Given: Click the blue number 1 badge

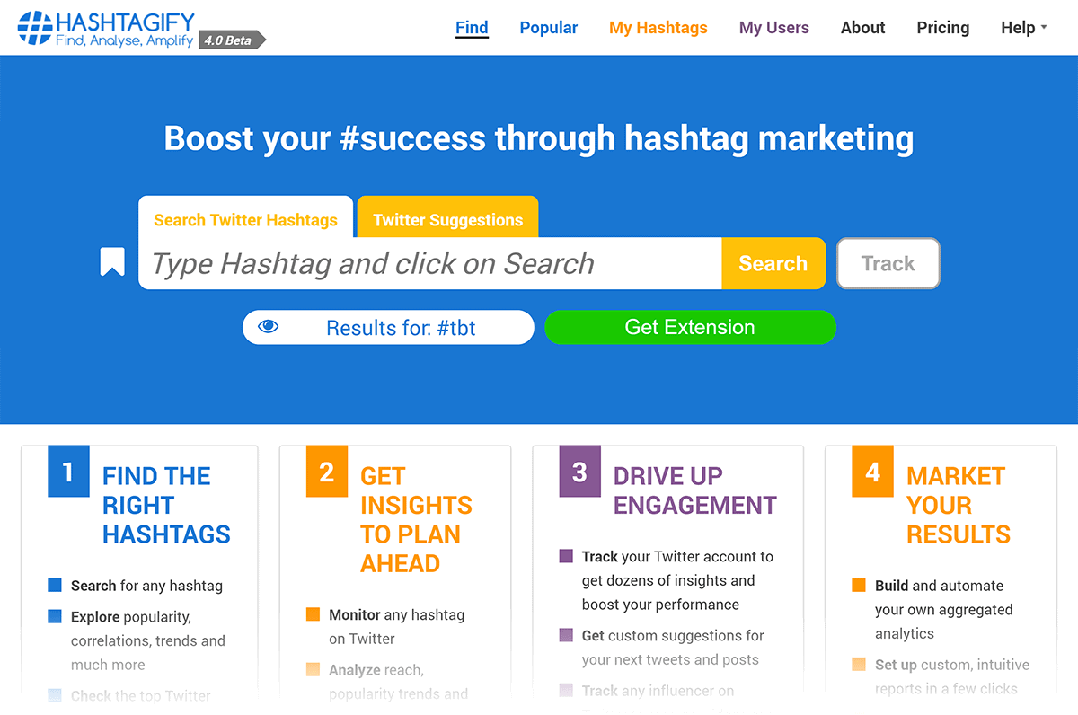Looking at the screenshot, I should click(x=68, y=472).
